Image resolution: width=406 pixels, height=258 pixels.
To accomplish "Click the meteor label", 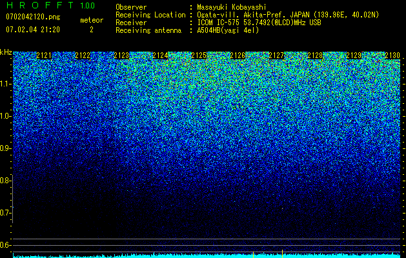I will pos(92,20).
